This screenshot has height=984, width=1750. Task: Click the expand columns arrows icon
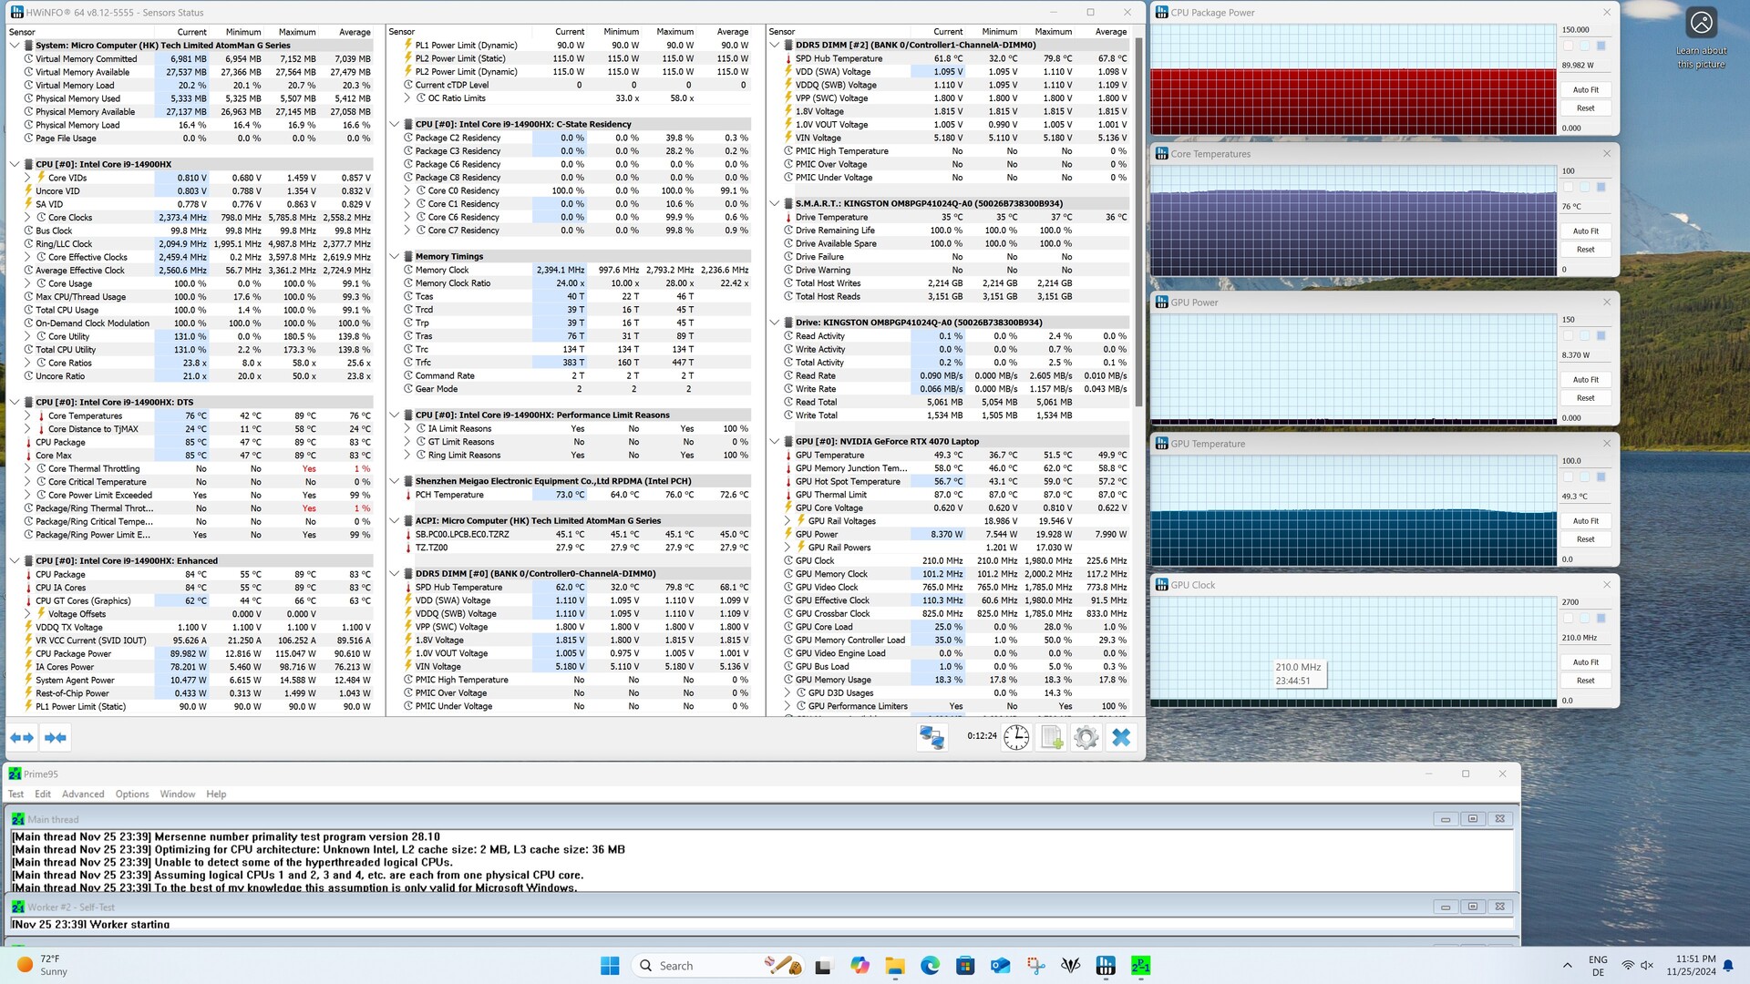pyautogui.click(x=22, y=737)
